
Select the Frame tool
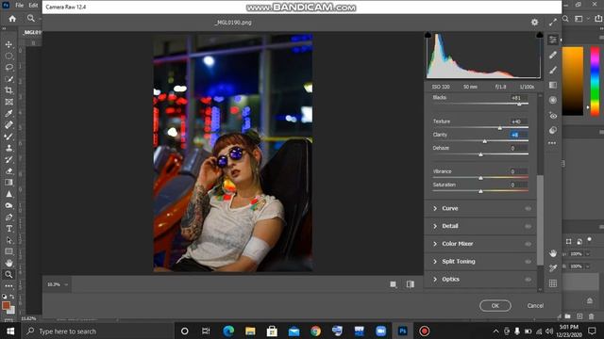point(8,102)
